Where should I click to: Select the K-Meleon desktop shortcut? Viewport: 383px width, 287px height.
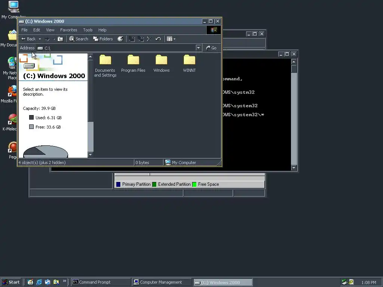pos(10,123)
